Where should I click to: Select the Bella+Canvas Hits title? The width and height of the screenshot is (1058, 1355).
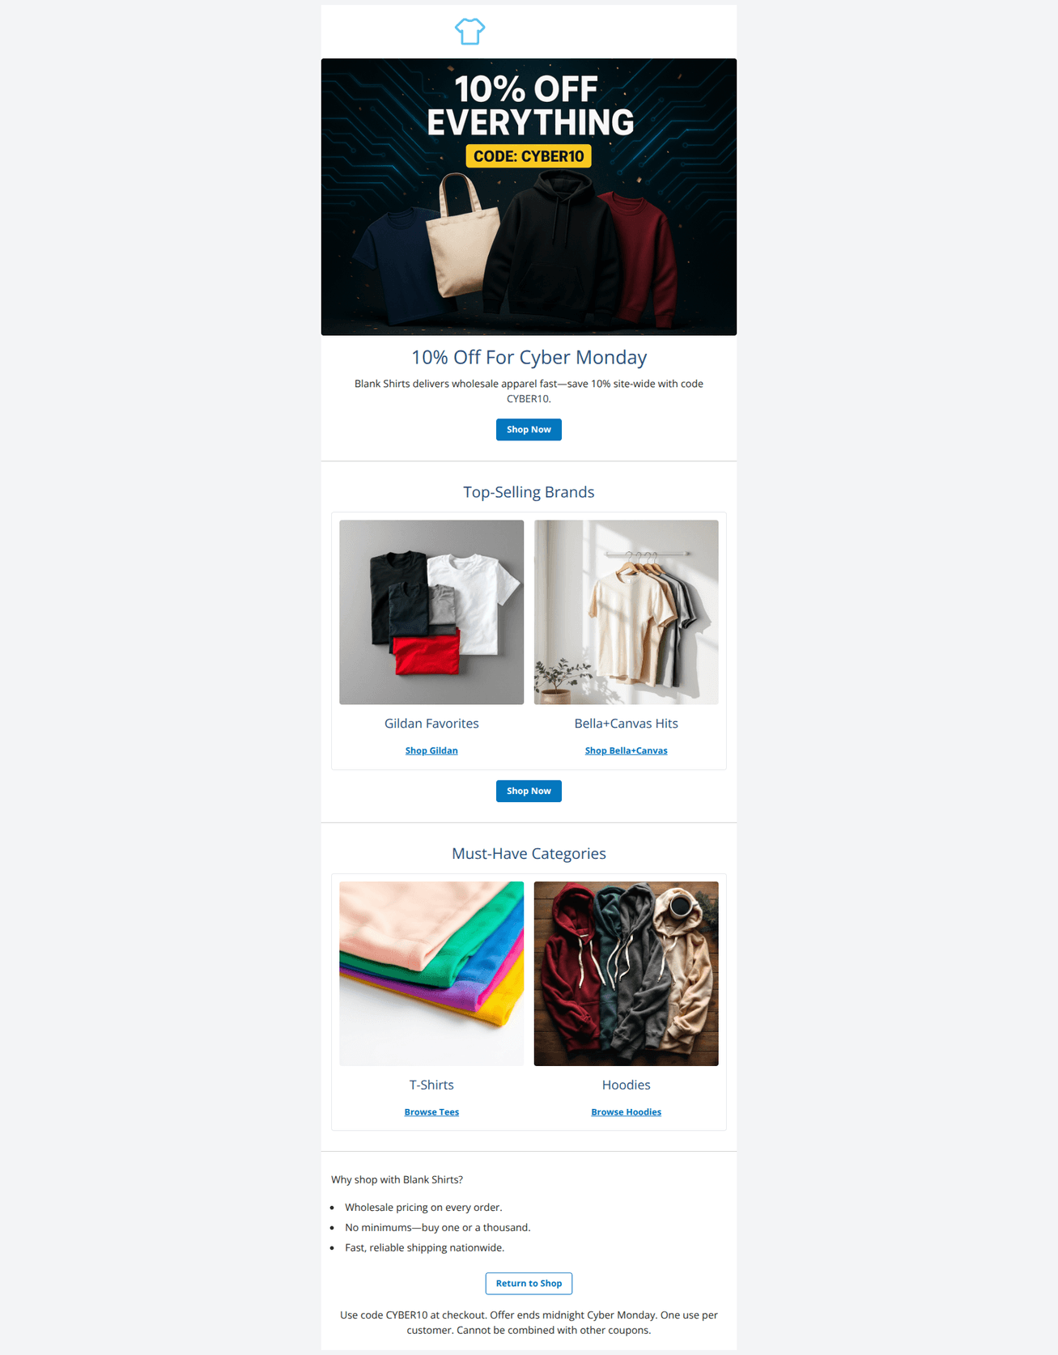(627, 724)
